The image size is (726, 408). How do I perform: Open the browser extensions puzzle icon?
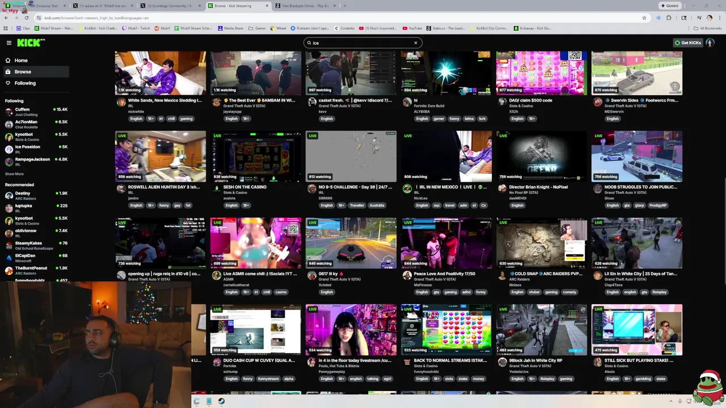(x=669, y=18)
